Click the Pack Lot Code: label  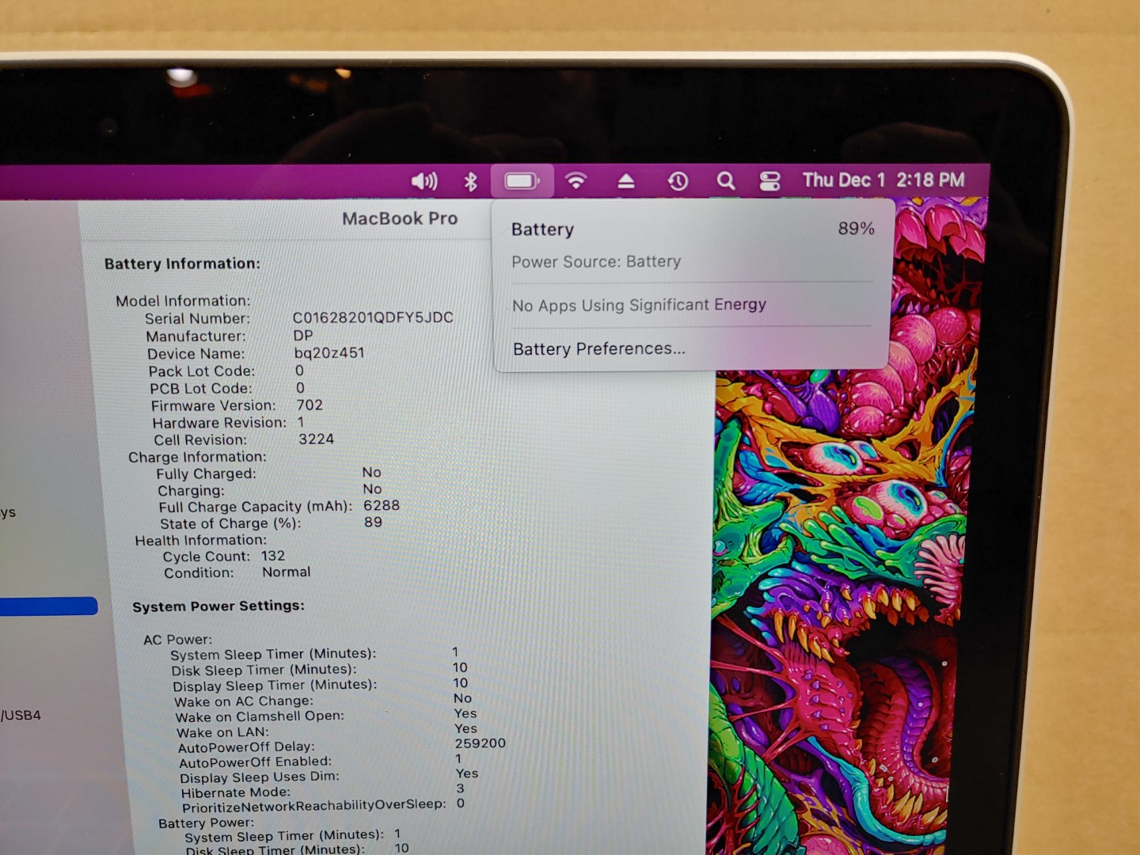pyautogui.click(x=202, y=371)
